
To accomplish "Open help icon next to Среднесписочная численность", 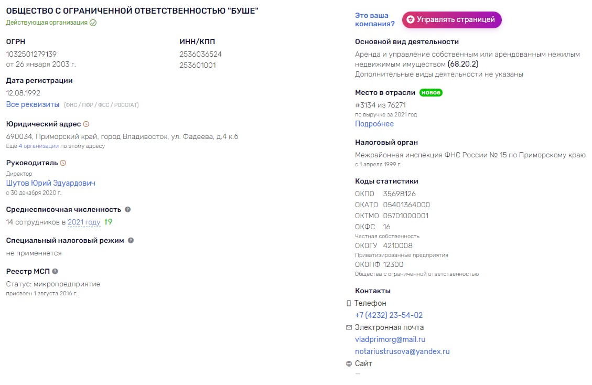I will 127,209.
